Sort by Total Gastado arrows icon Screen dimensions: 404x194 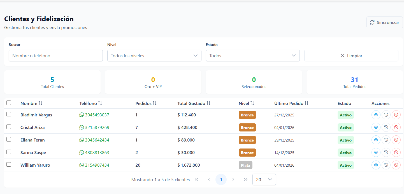(208, 103)
